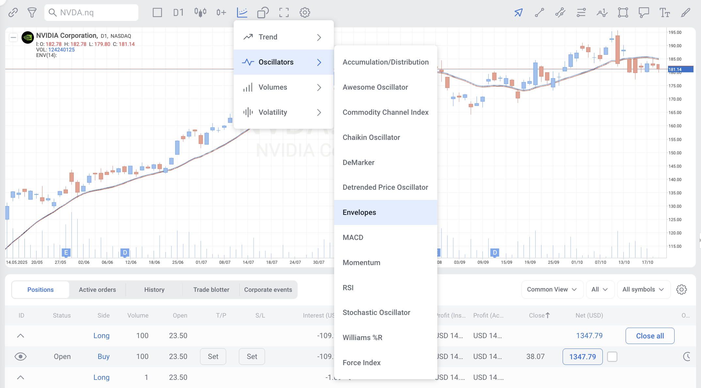Collapse chart legend with minus button
Viewport: 701px width, 388px height.
pos(13,37)
